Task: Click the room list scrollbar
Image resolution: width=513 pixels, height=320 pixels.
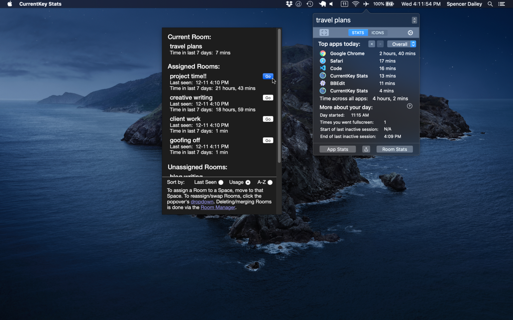Action: (279, 96)
